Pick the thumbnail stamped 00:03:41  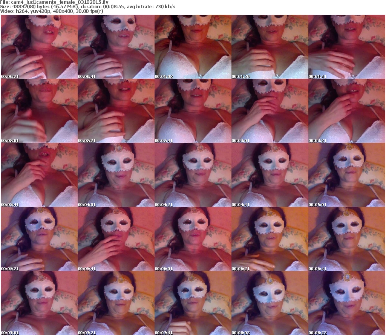39,175
